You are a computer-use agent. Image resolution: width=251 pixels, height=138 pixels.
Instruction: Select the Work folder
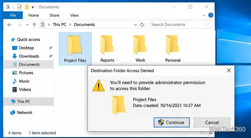pos(140,49)
